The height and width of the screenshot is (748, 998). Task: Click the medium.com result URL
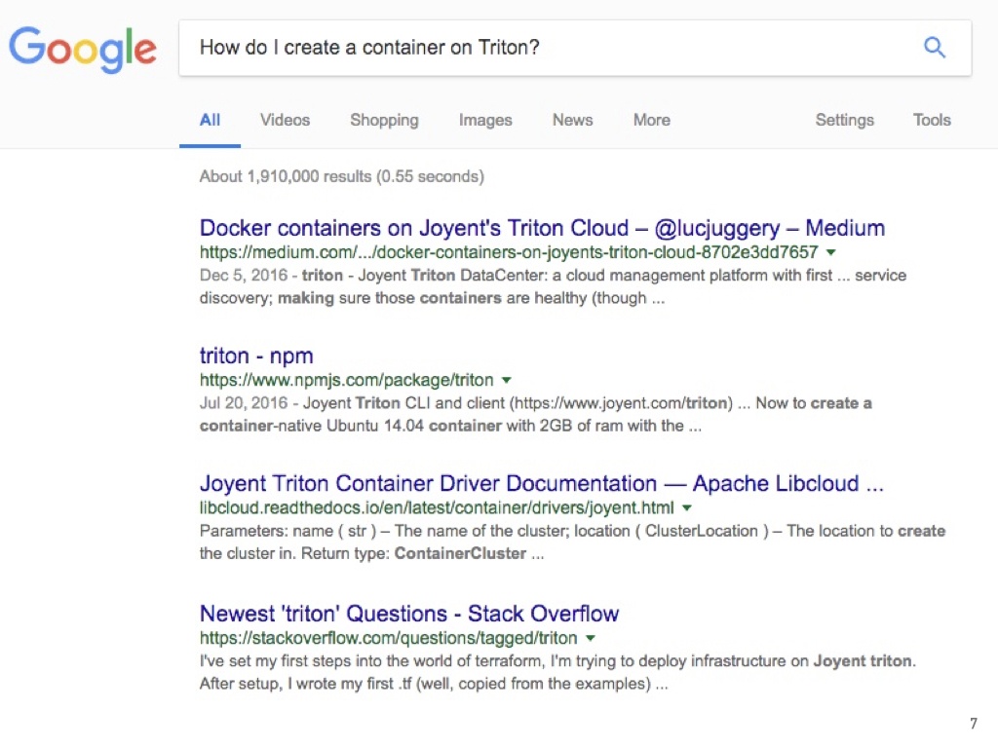tap(509, 252)
